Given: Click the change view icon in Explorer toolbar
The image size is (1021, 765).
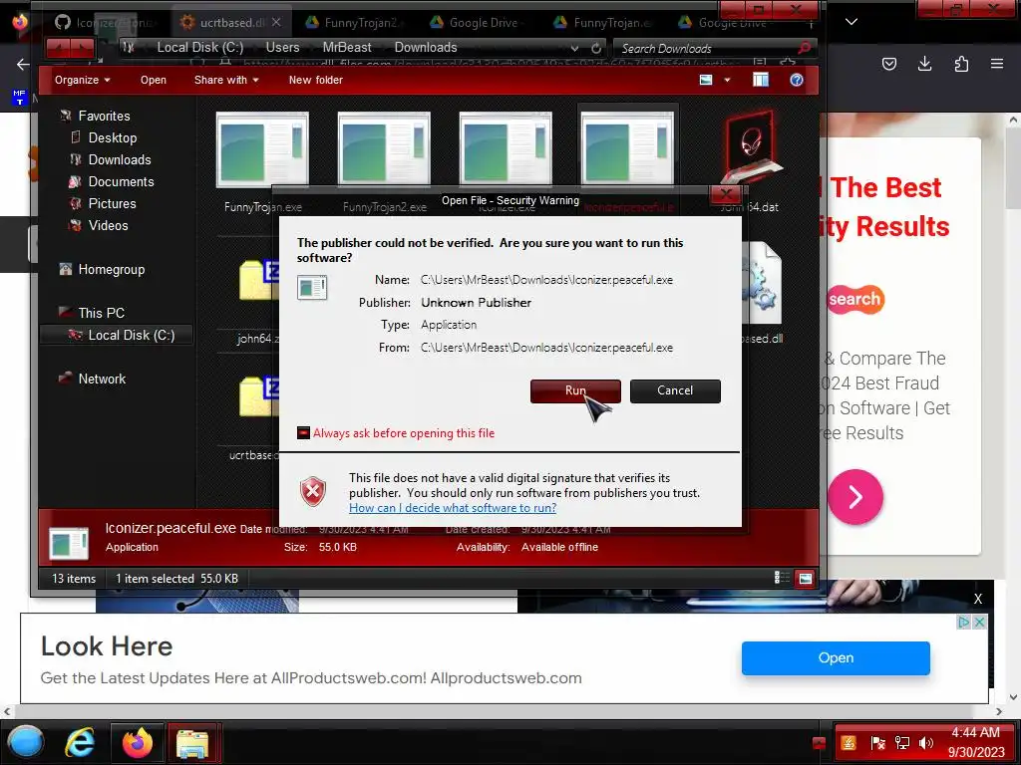Looking at the screenshot, I should (x=706, y=80).
